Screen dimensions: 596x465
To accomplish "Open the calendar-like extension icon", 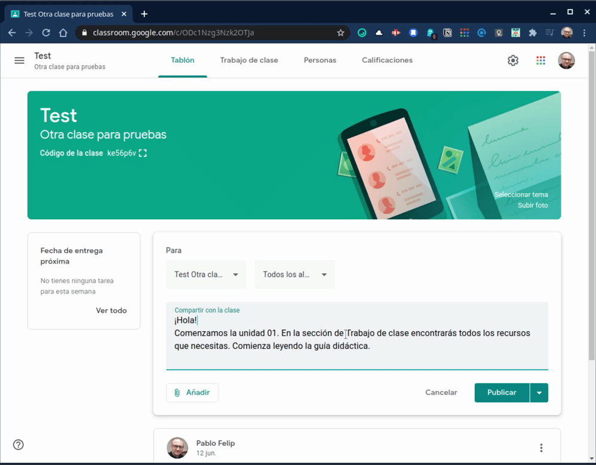I will 515,33.
